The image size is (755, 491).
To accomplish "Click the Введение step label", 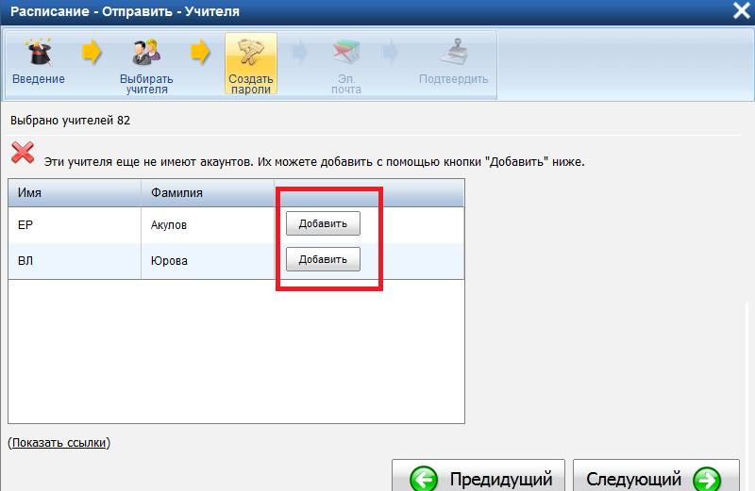I will coord(38,79).
